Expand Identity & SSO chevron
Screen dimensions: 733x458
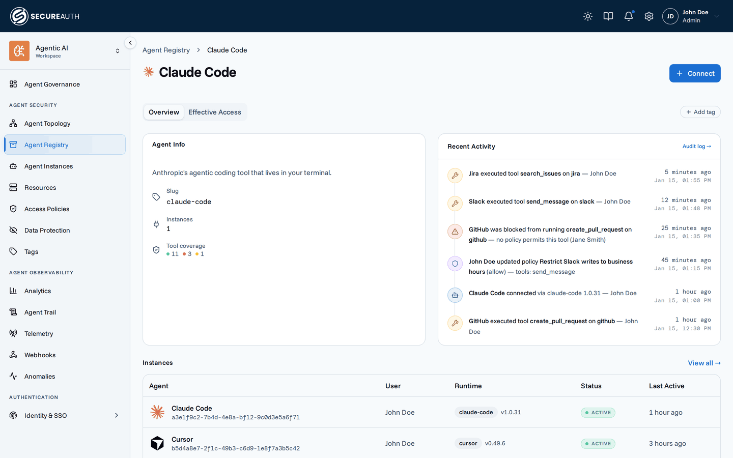117,416
